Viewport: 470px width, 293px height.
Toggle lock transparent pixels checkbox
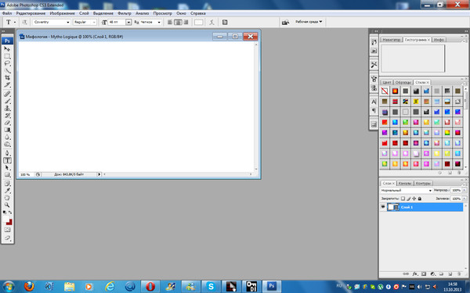[x=403, y=198]
